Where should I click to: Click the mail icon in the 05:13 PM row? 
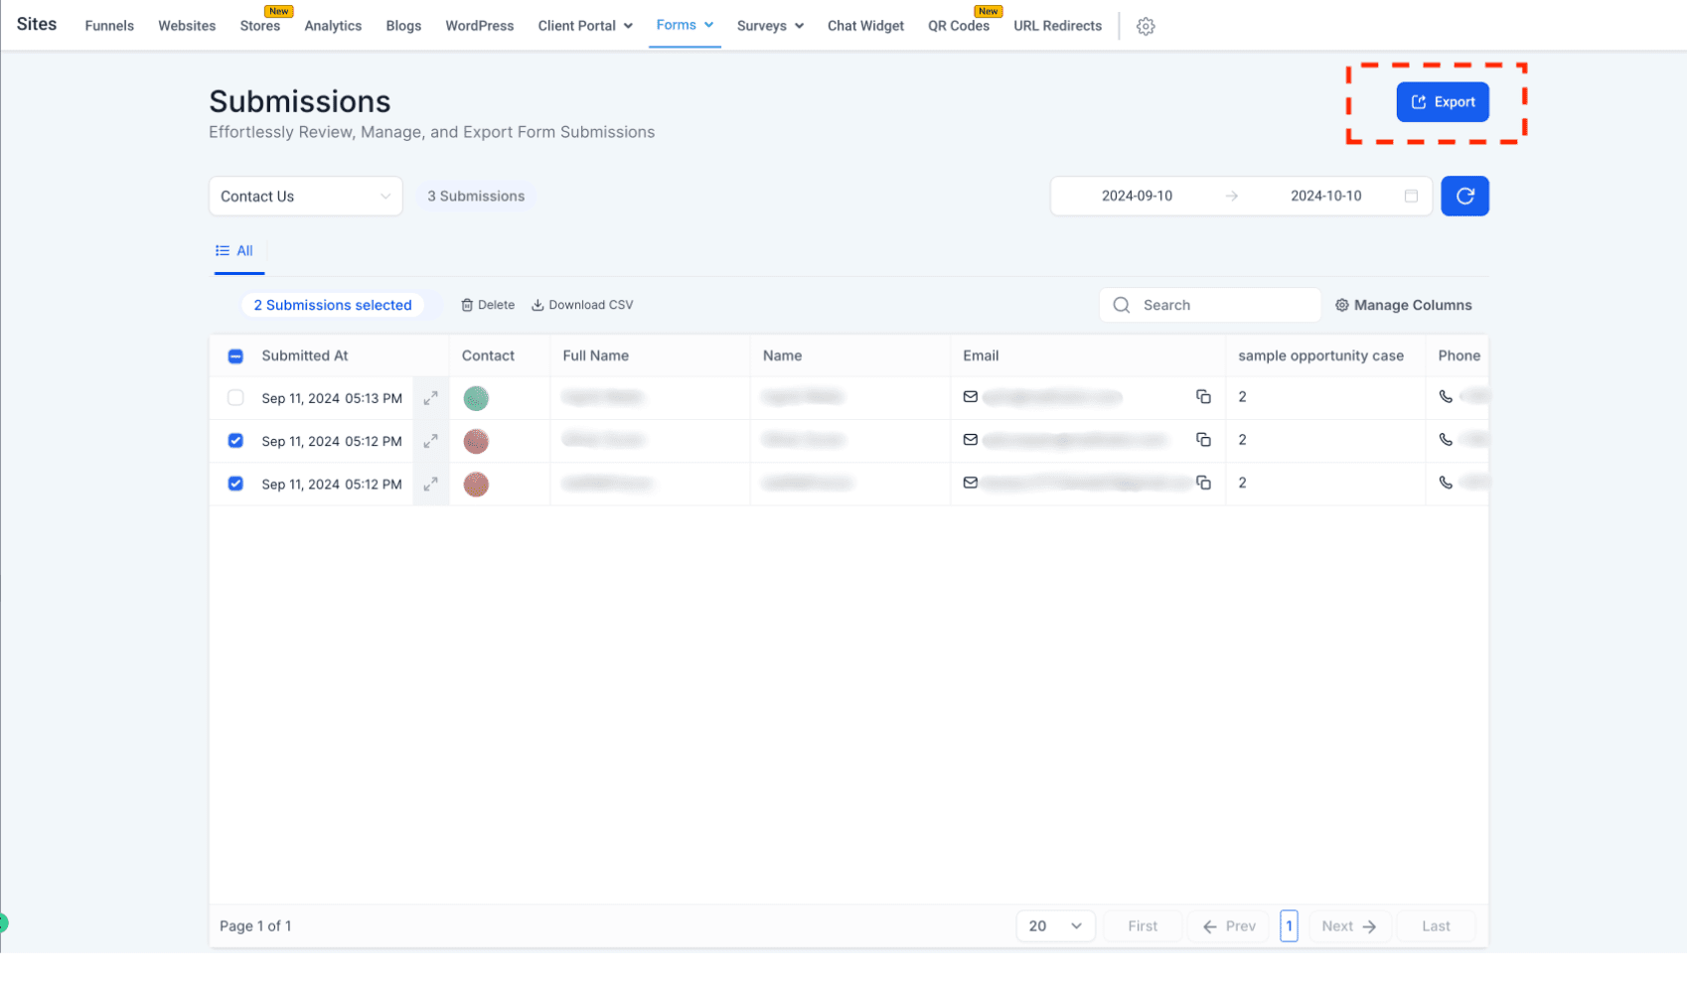coord(971,396)
